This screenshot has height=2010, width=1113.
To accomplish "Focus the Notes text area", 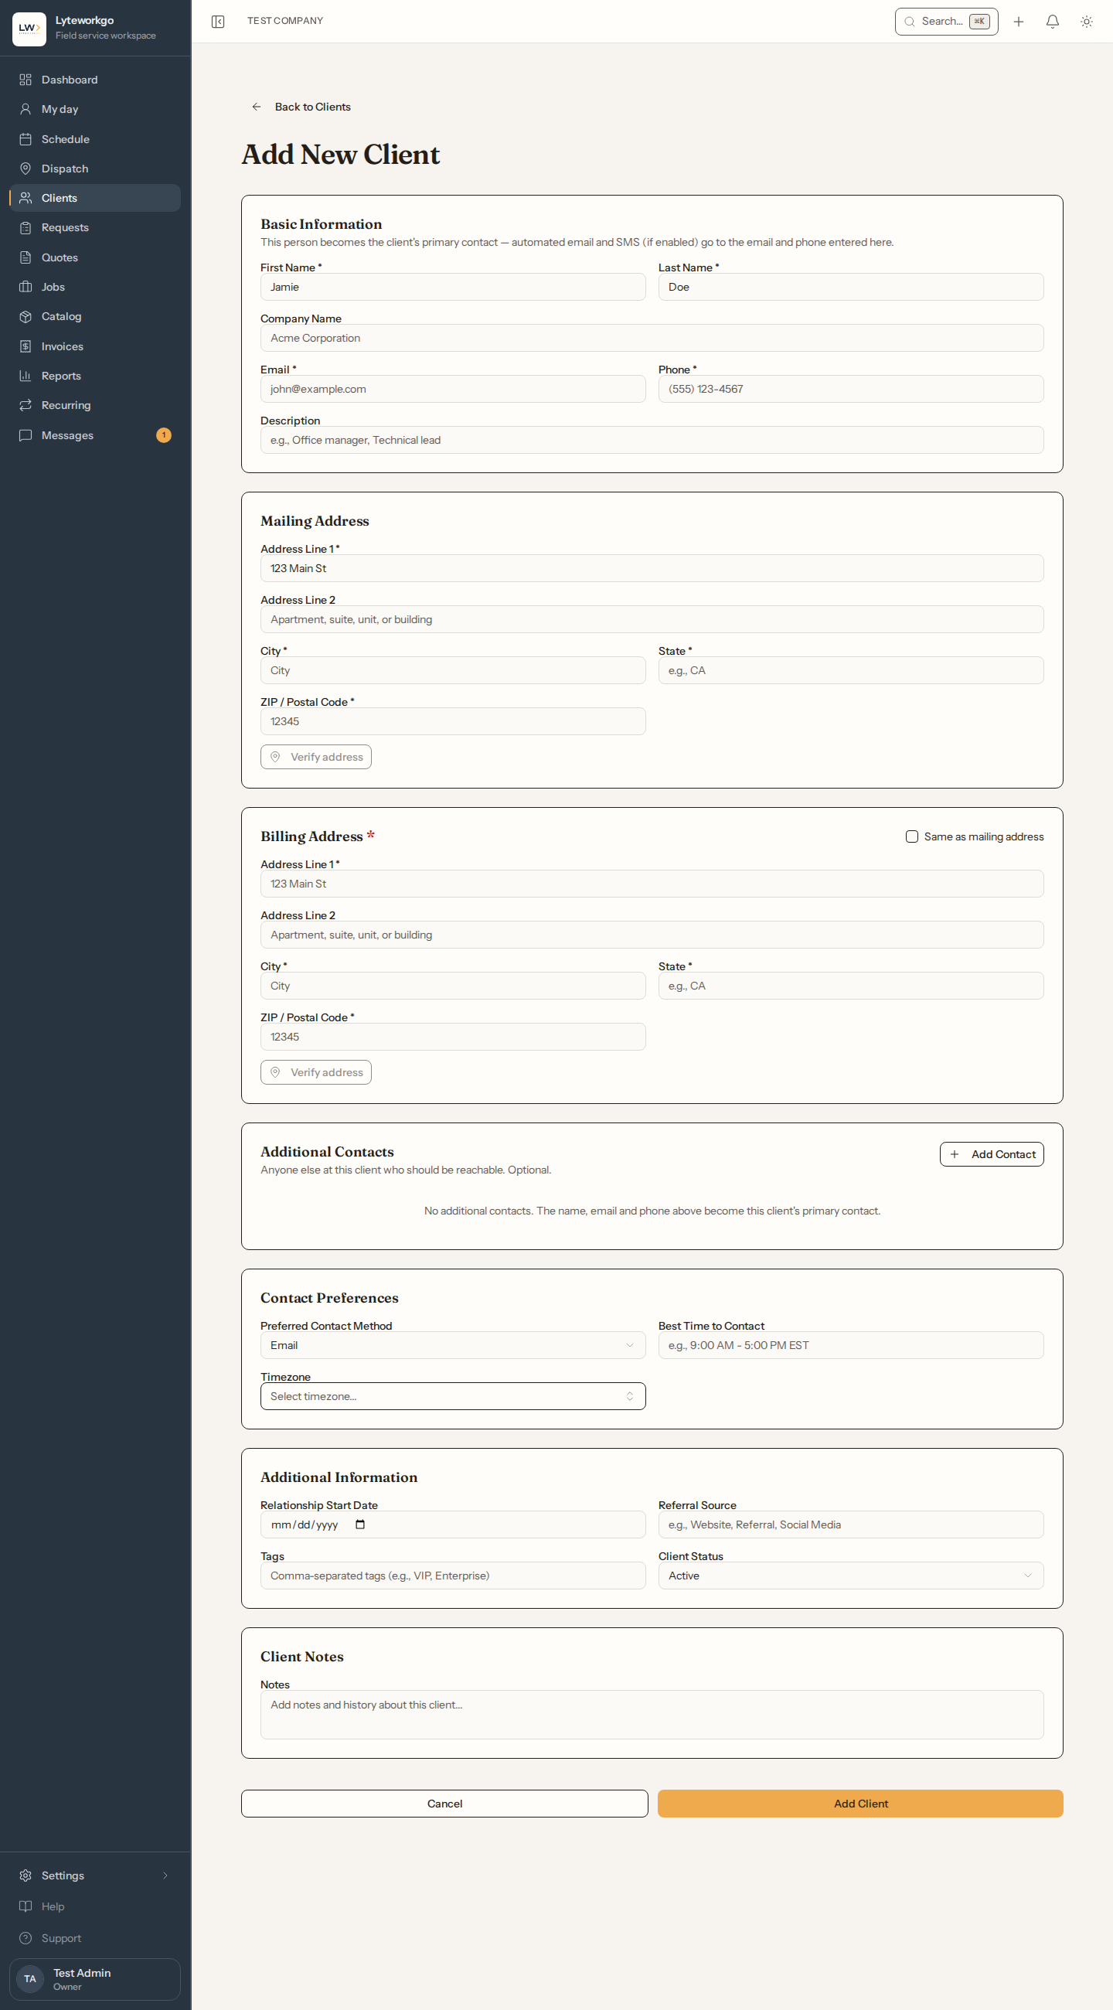I will [652, 1714].
